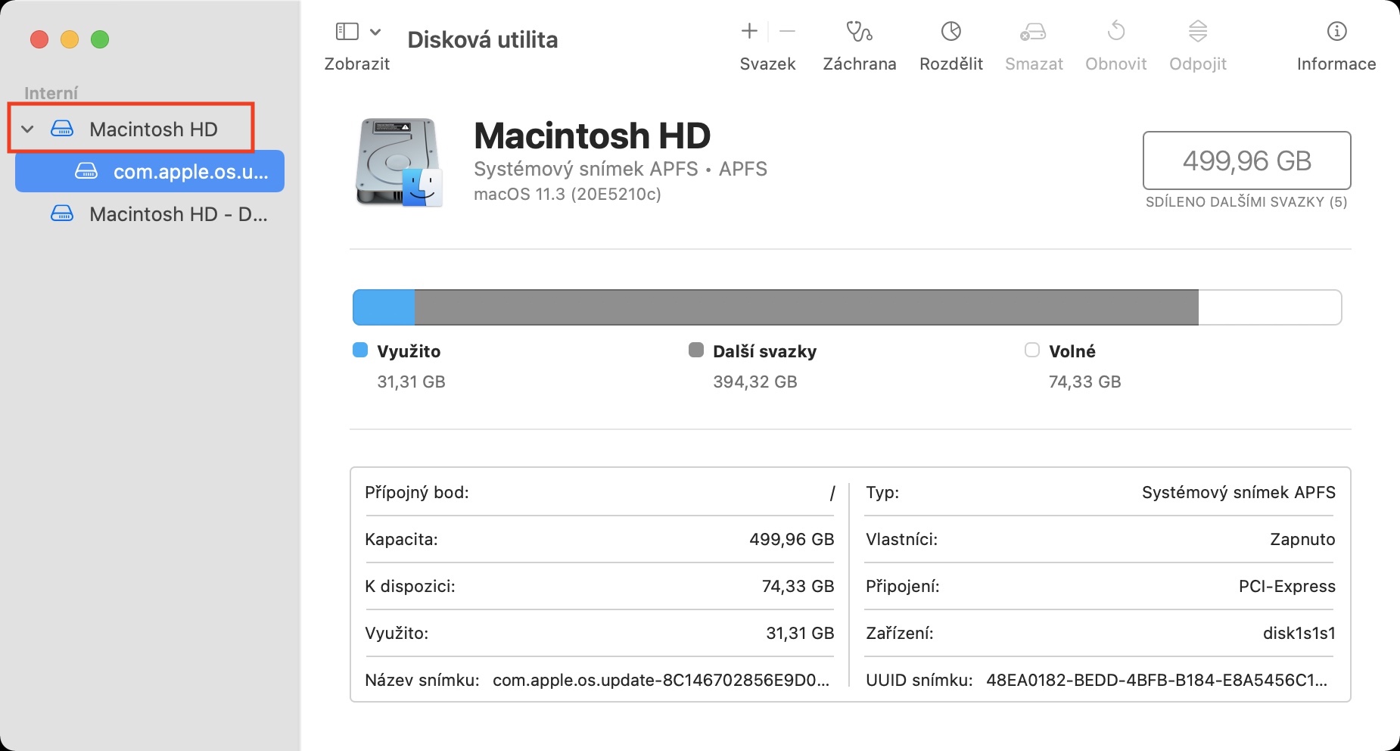Click the Odpojit unmount icon
This screenshot has width=1400, height=751.
[1197, 32]
